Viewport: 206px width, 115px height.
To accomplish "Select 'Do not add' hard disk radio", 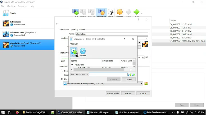I will pos(62,71).
